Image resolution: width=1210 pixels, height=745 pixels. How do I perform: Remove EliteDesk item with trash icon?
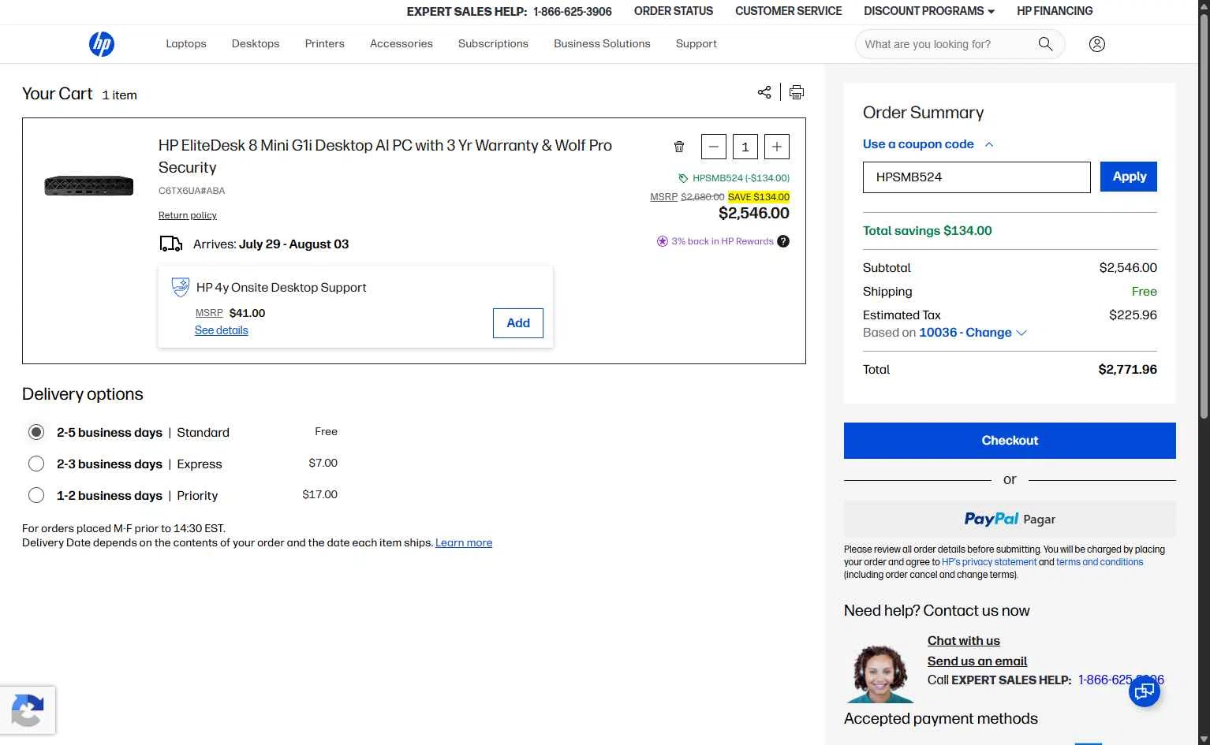pos(679,147)
